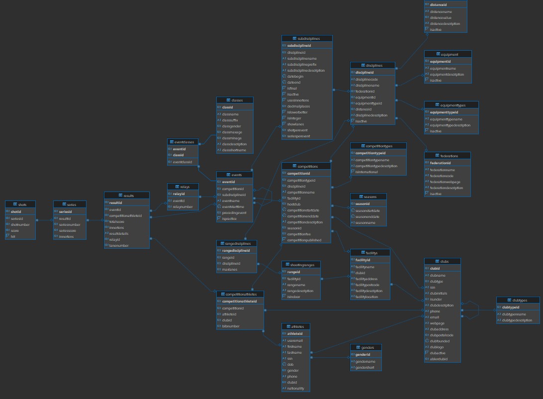Select the bibnumber column in competitionathletes
Image resolution: width=543 pixels, height=399 pixels.
click(231, 326)
